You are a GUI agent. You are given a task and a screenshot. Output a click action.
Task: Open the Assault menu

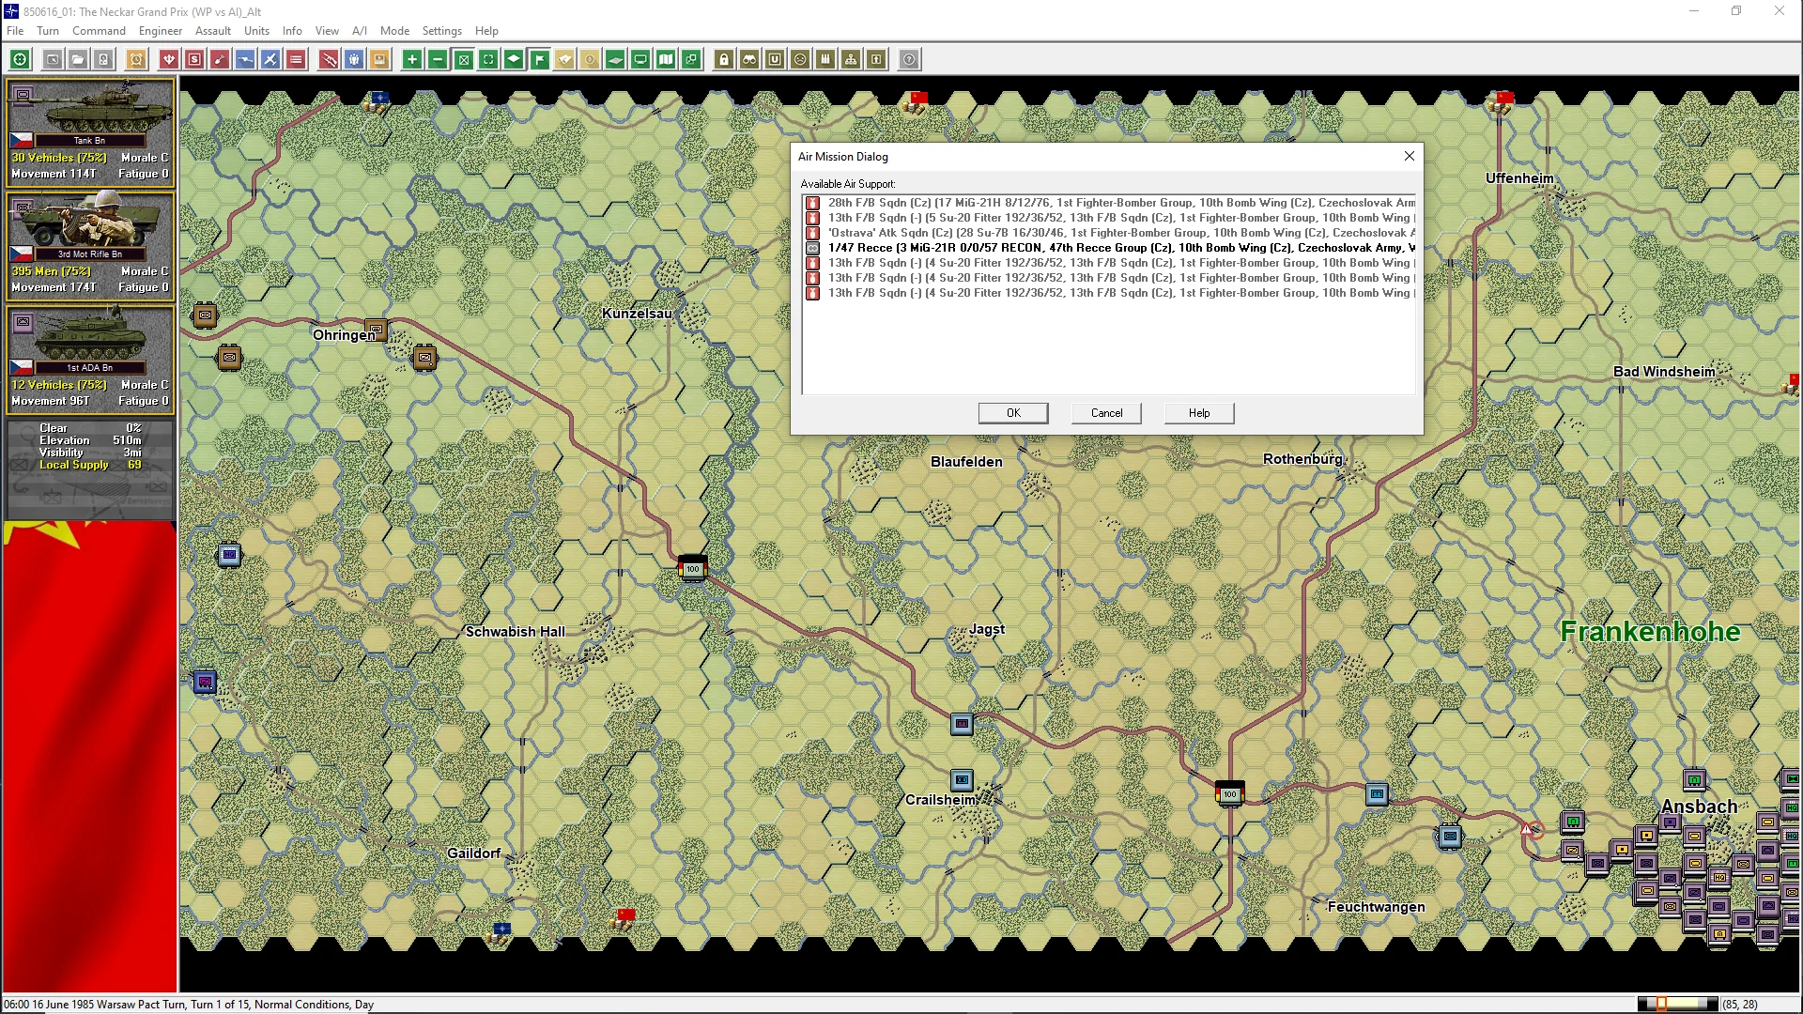click(213, 31)
